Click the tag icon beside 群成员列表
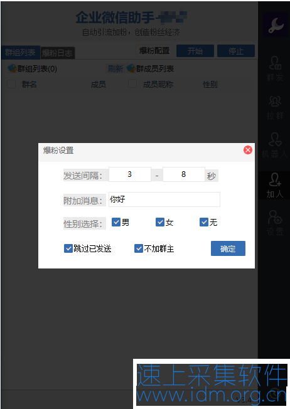The height and width of the screenshot is (409, 290). 131,68
